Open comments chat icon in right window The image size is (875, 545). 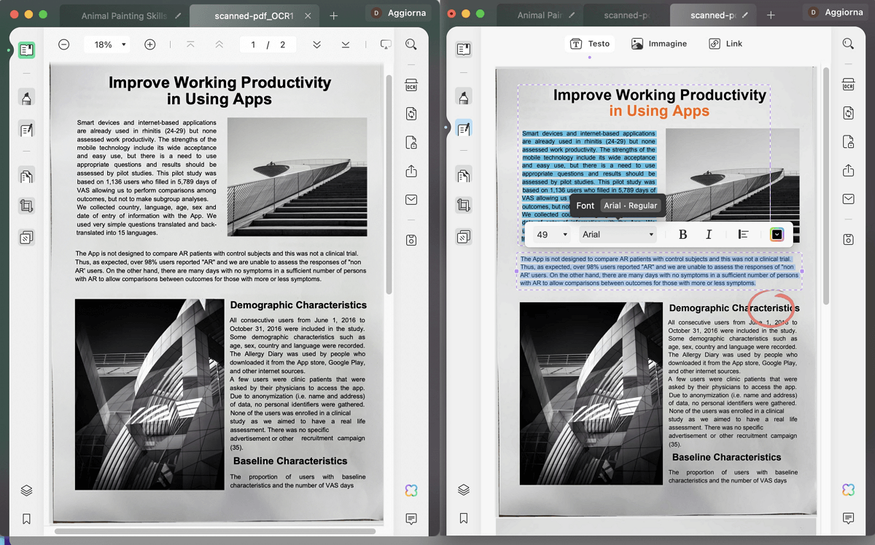(x=848, y=519)
